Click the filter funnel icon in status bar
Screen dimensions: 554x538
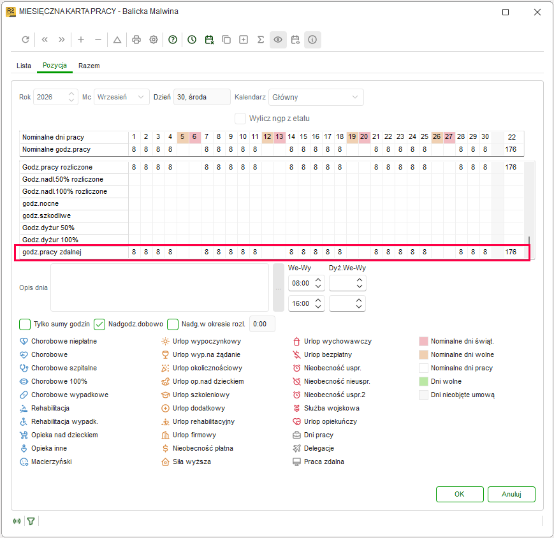31,521
